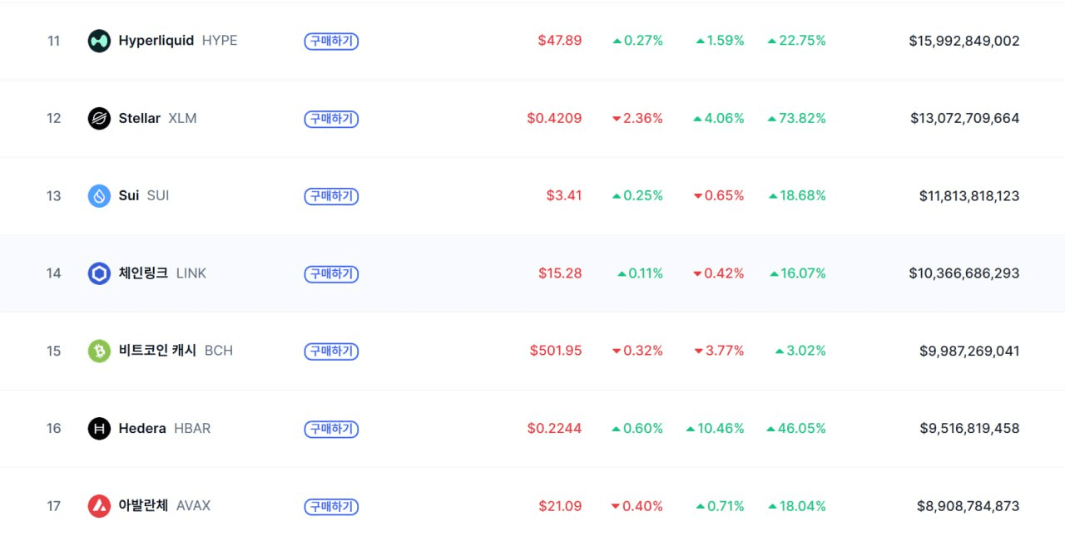Select the 비트코인 캐시 price $501.95

556,351
